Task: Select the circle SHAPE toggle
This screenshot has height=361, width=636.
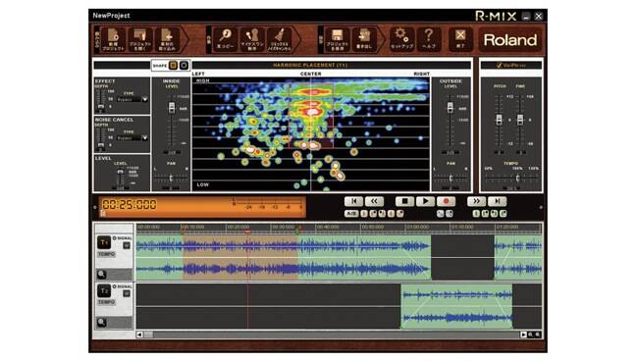Action: point(184,66)
